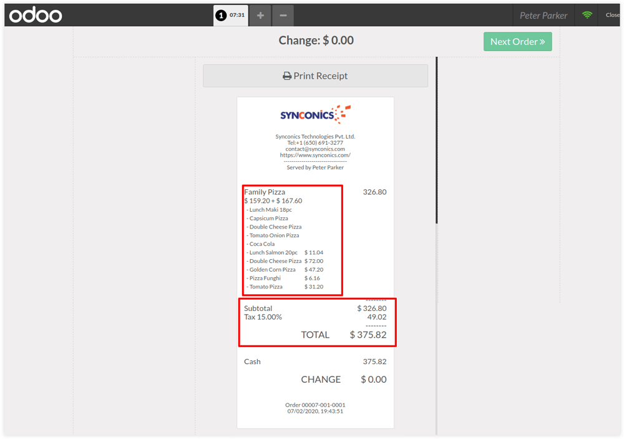This screenshot has width=624, height=439.
Task: Click the Synconics logo on the receipt
Action: (315, 115)
